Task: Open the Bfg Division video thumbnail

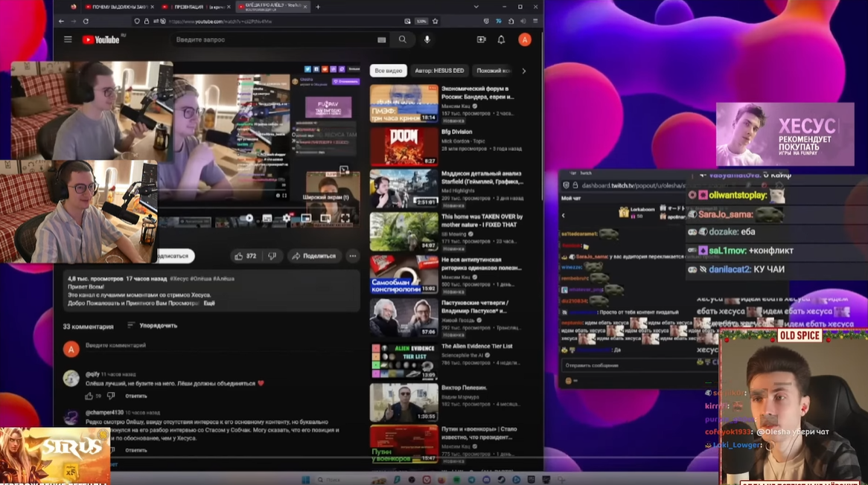Action: [403, 147]
